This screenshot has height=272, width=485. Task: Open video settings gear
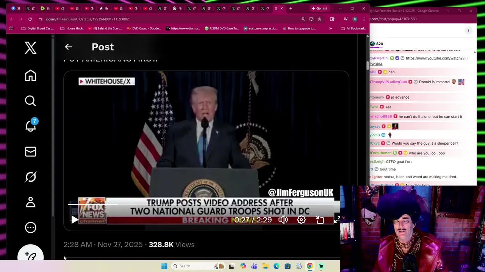(x=301, y=219)
